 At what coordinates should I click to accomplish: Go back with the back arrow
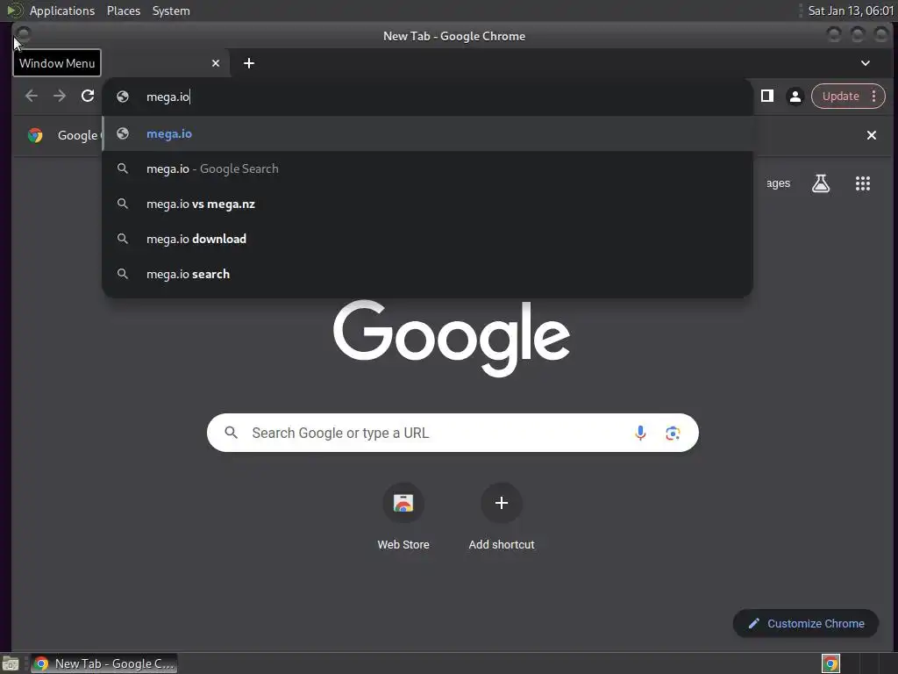tap(32, 96)
